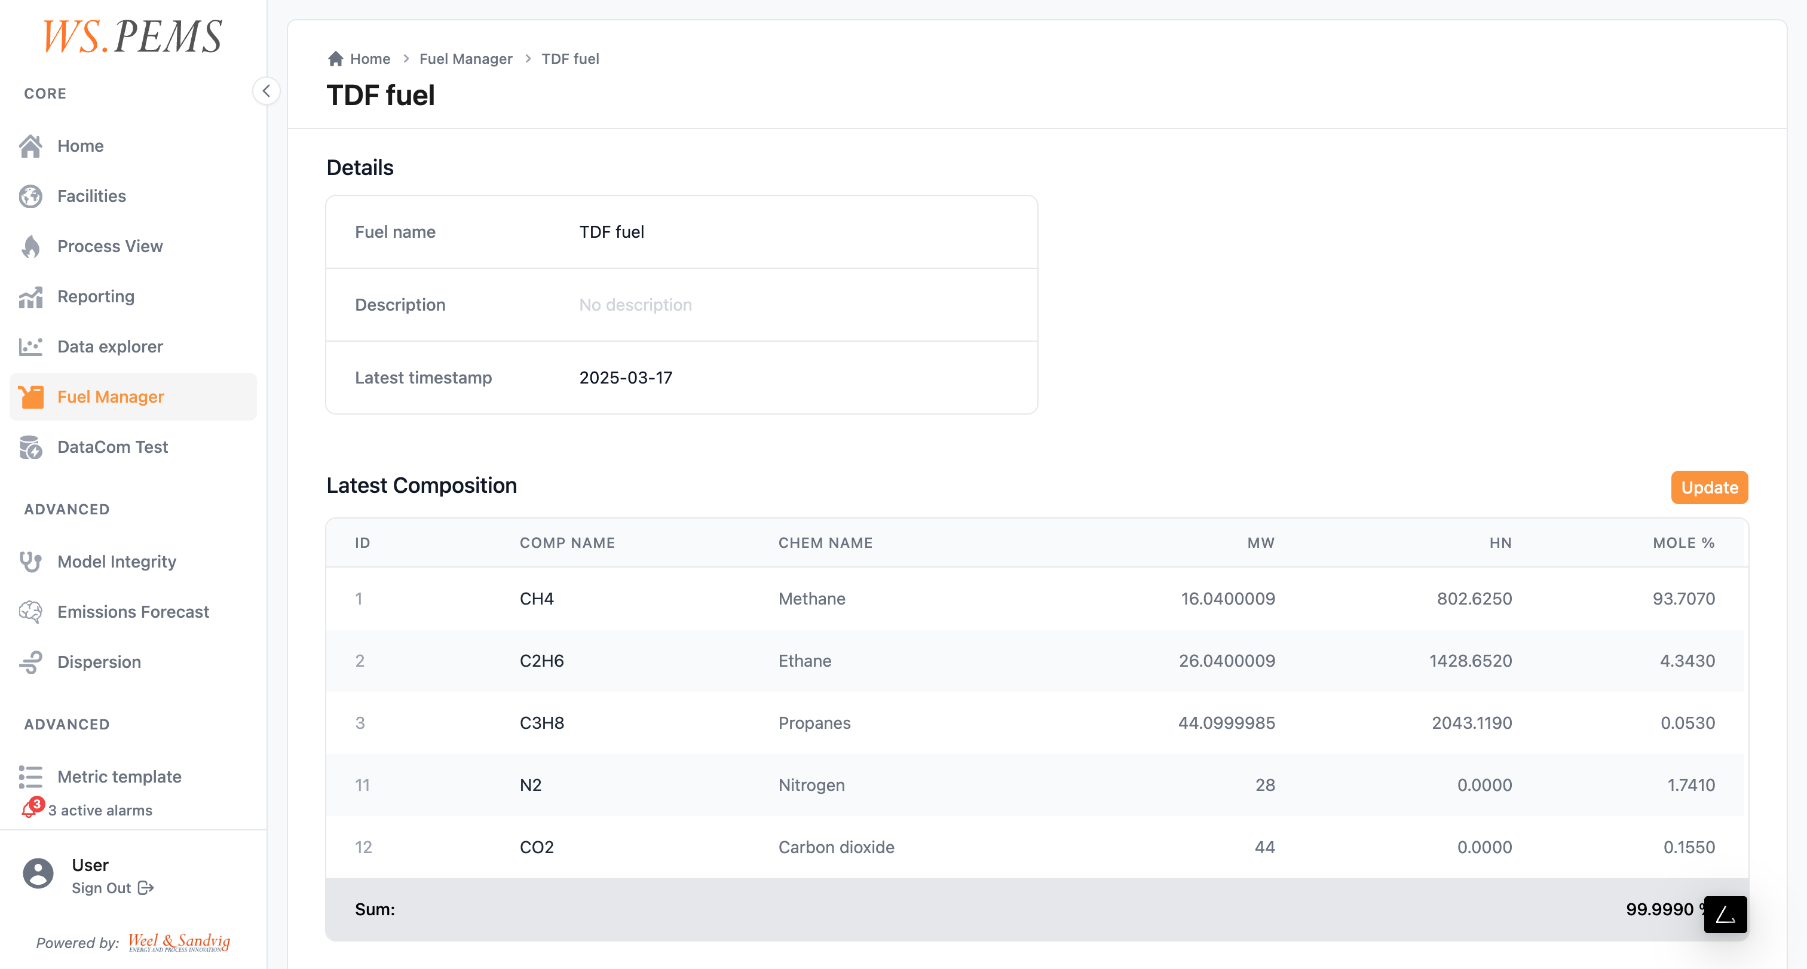Click Sign Out link

(x=112, y=888)
